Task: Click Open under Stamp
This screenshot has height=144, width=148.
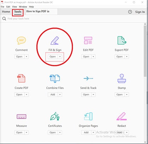Action: (120, 95)
